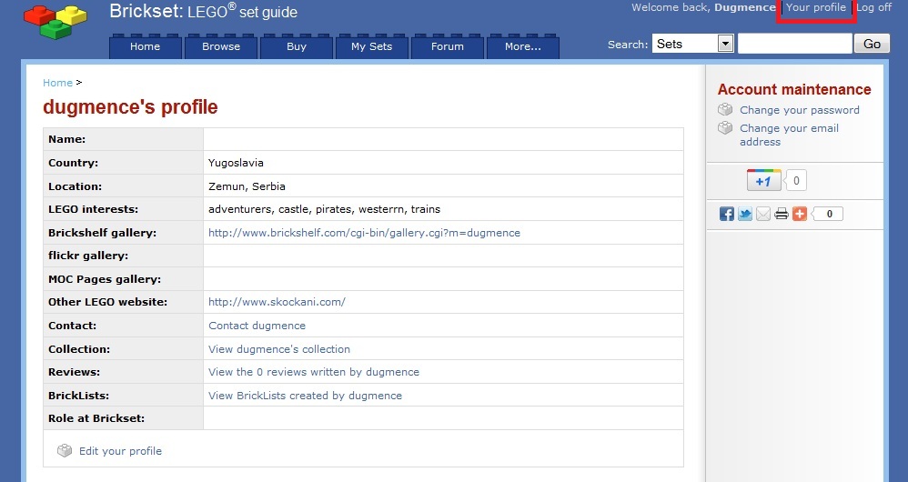Open the Browse tab
908x482 pixels.
point(220,47)
